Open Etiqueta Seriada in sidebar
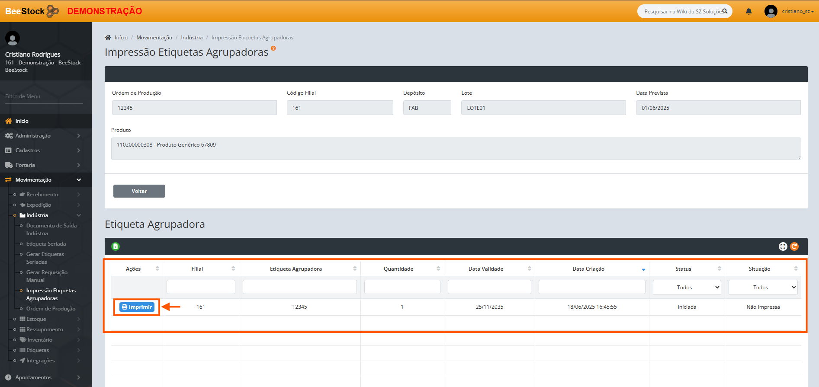819x387 pixels. tap(46, 244)
